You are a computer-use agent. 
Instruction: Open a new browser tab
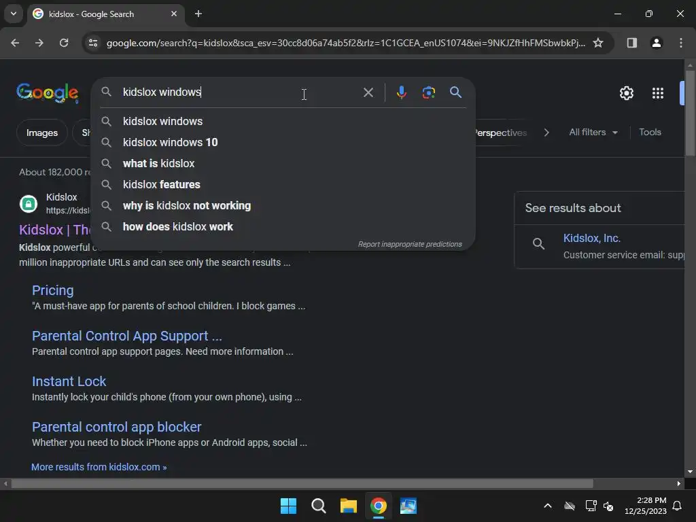coord(198,14)
